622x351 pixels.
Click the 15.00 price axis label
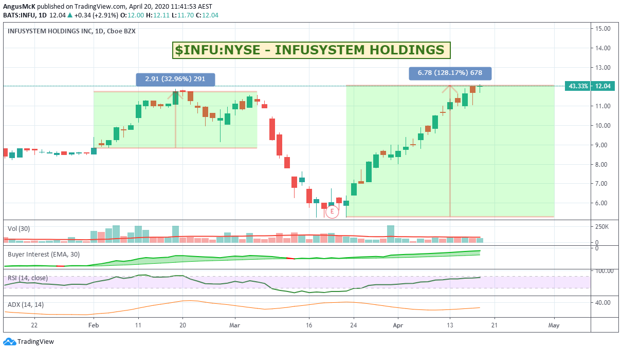click(602, 29)
